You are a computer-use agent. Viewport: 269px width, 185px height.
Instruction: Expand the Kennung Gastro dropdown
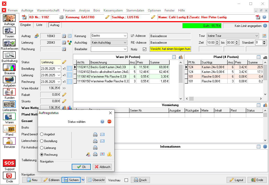tap(125, 36)
